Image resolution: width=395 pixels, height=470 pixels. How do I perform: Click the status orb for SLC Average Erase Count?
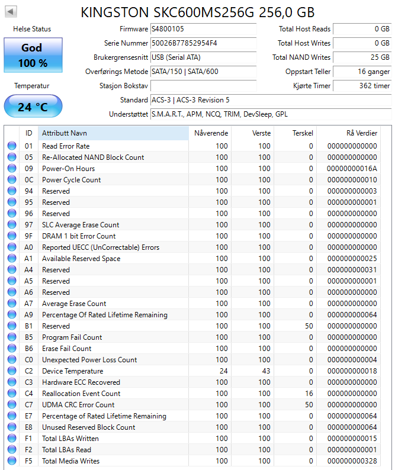click(x=12, y=224)
